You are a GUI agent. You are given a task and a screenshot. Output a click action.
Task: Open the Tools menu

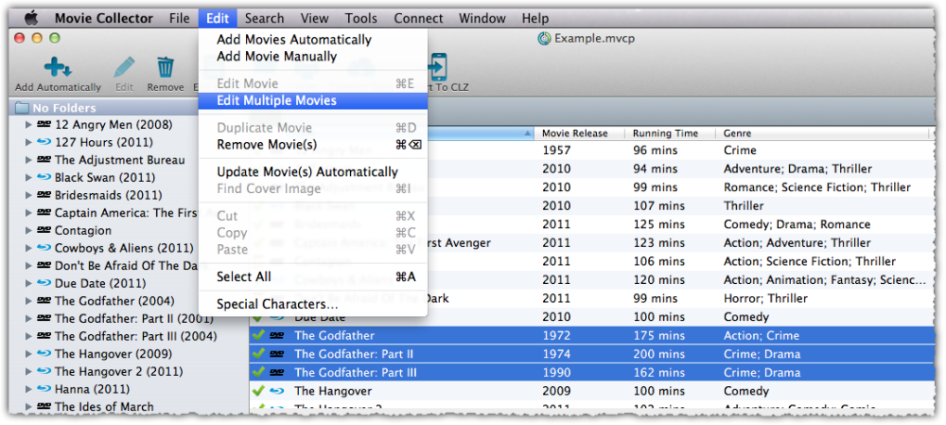point(360,18)
